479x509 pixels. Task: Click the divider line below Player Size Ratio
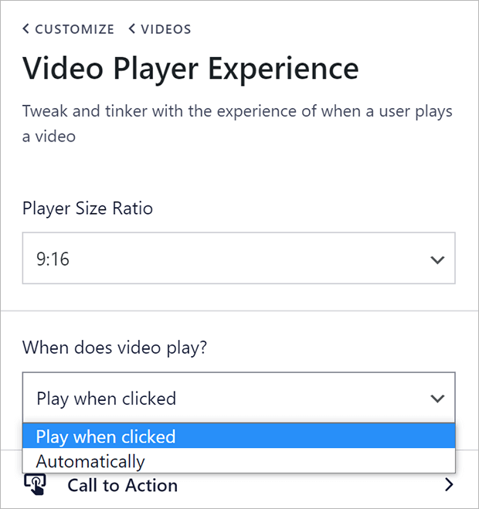coord(239,310)
